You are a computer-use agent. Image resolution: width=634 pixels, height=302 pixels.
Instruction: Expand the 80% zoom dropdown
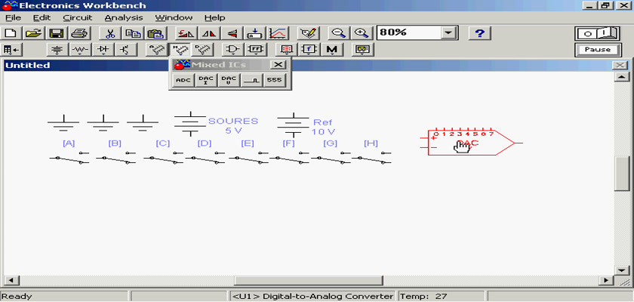[x=448, y=32]
